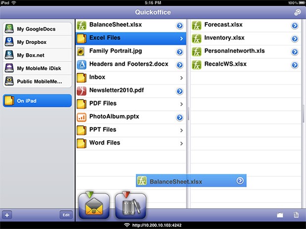Open details arrow for Forecast.xlsx
This screenshot has height=229, width=306.
[x=295, y=26]
